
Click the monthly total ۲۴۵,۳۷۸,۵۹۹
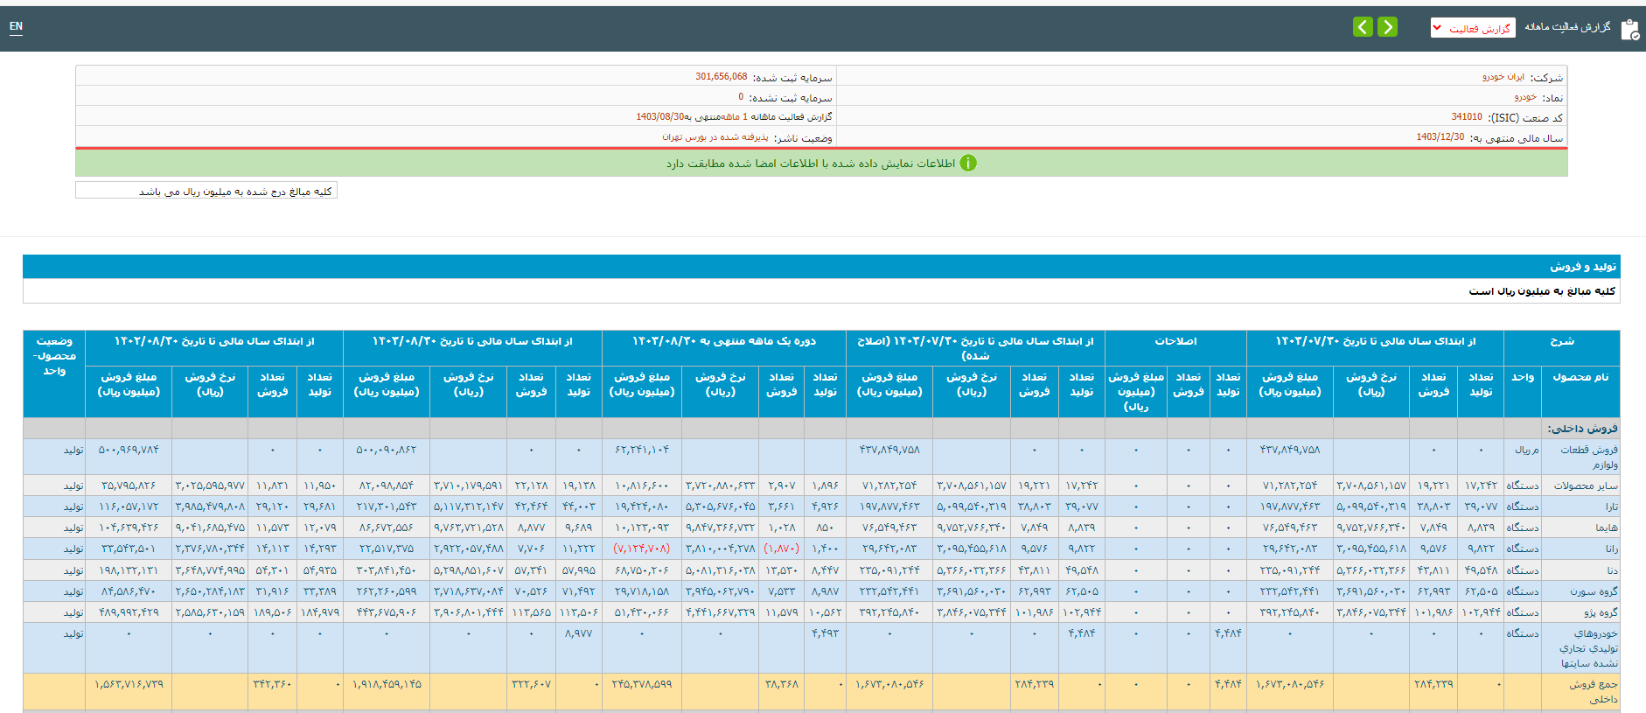coord(642,684)
